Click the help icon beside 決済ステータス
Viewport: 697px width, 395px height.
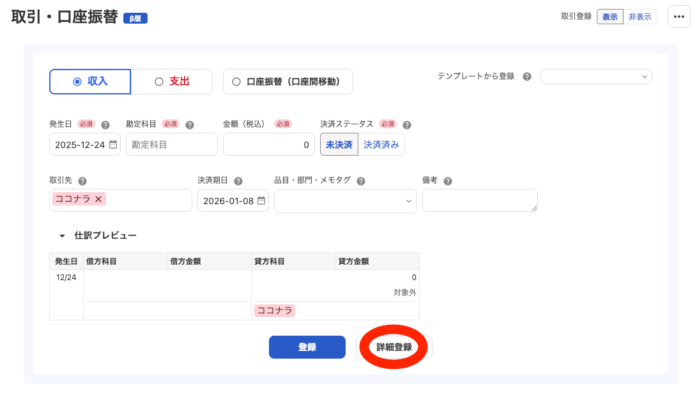click(x=406, y=124)
